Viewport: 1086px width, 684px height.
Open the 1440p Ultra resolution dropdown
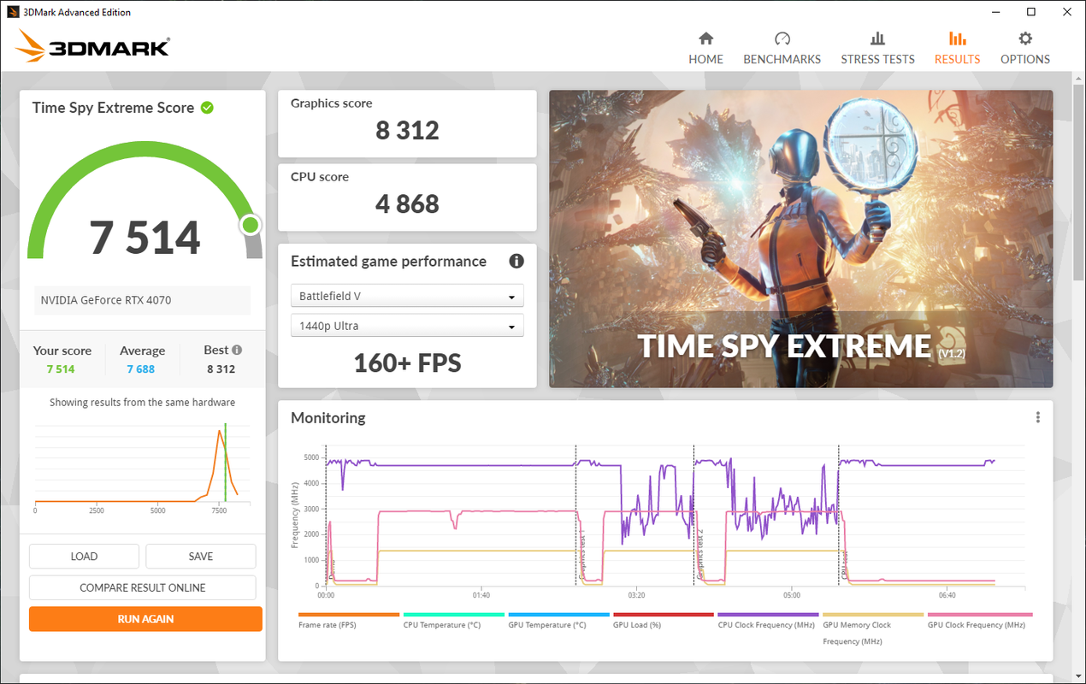(407, 326)
